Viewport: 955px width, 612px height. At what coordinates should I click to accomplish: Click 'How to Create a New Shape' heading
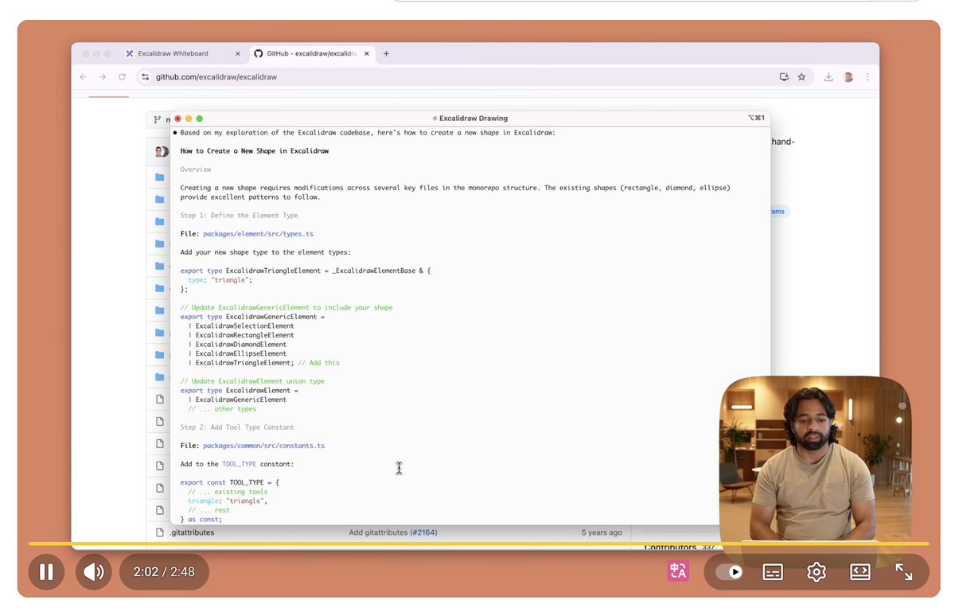coord(255,151)
